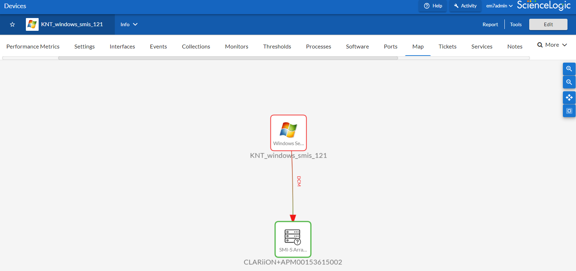Open the Thresholds tab
Viewport: 576px width, 271px height.
[x=277, y=46]
